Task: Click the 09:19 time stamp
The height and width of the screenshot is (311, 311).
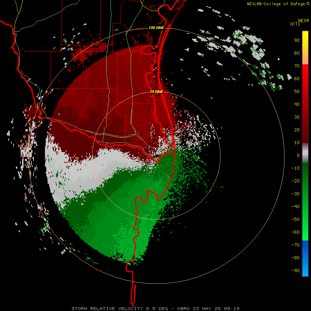Action: tap(232, 309)
